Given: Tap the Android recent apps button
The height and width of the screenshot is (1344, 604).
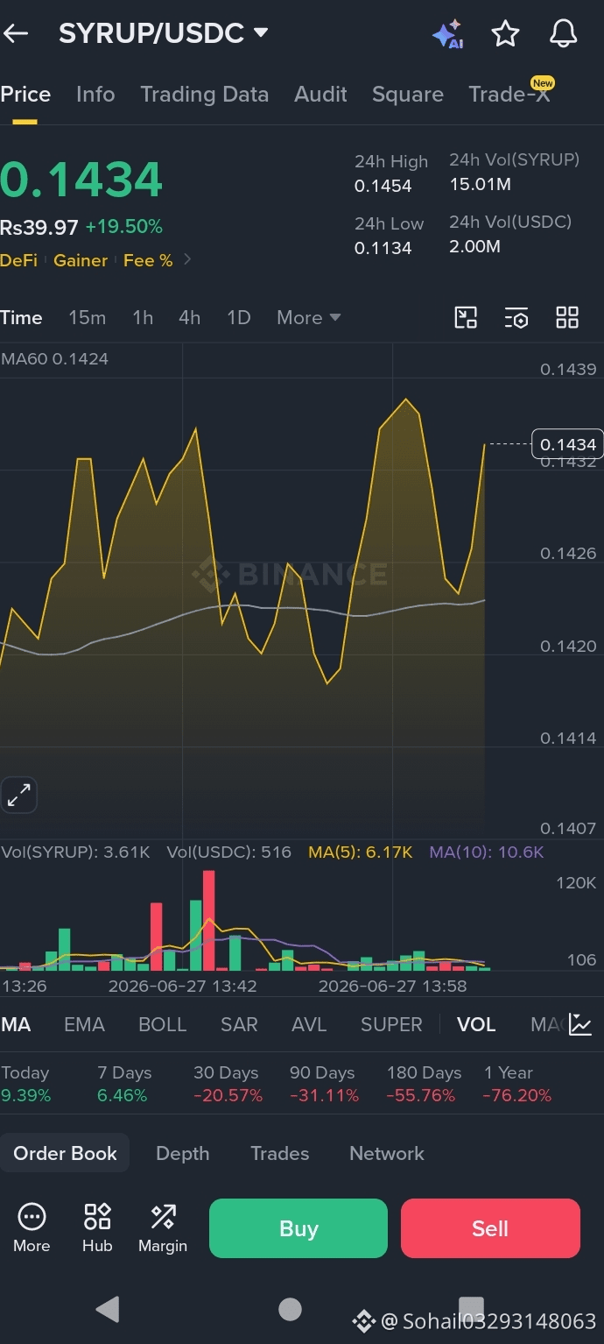Looking at the screenshot, I should pos(471,1308).
